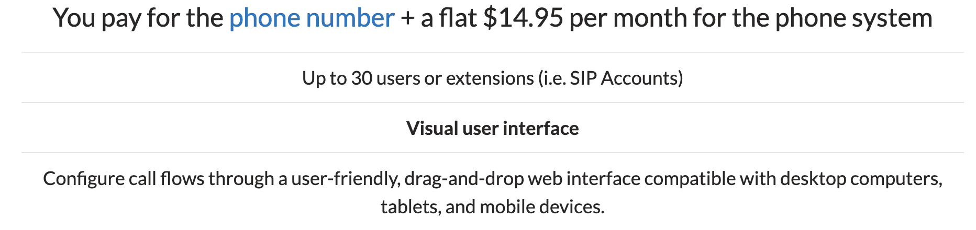976x230 pixels.
Task: Click the word "flat" in the heading
Action: pos(458,18)
